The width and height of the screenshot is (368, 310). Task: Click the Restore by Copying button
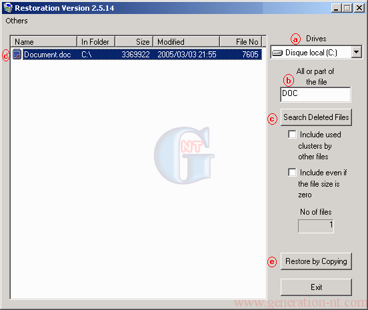coord(316,261)
